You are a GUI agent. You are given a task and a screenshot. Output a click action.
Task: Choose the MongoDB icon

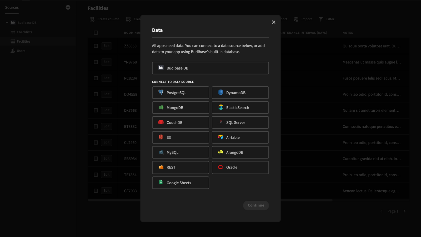click(161, 107)
